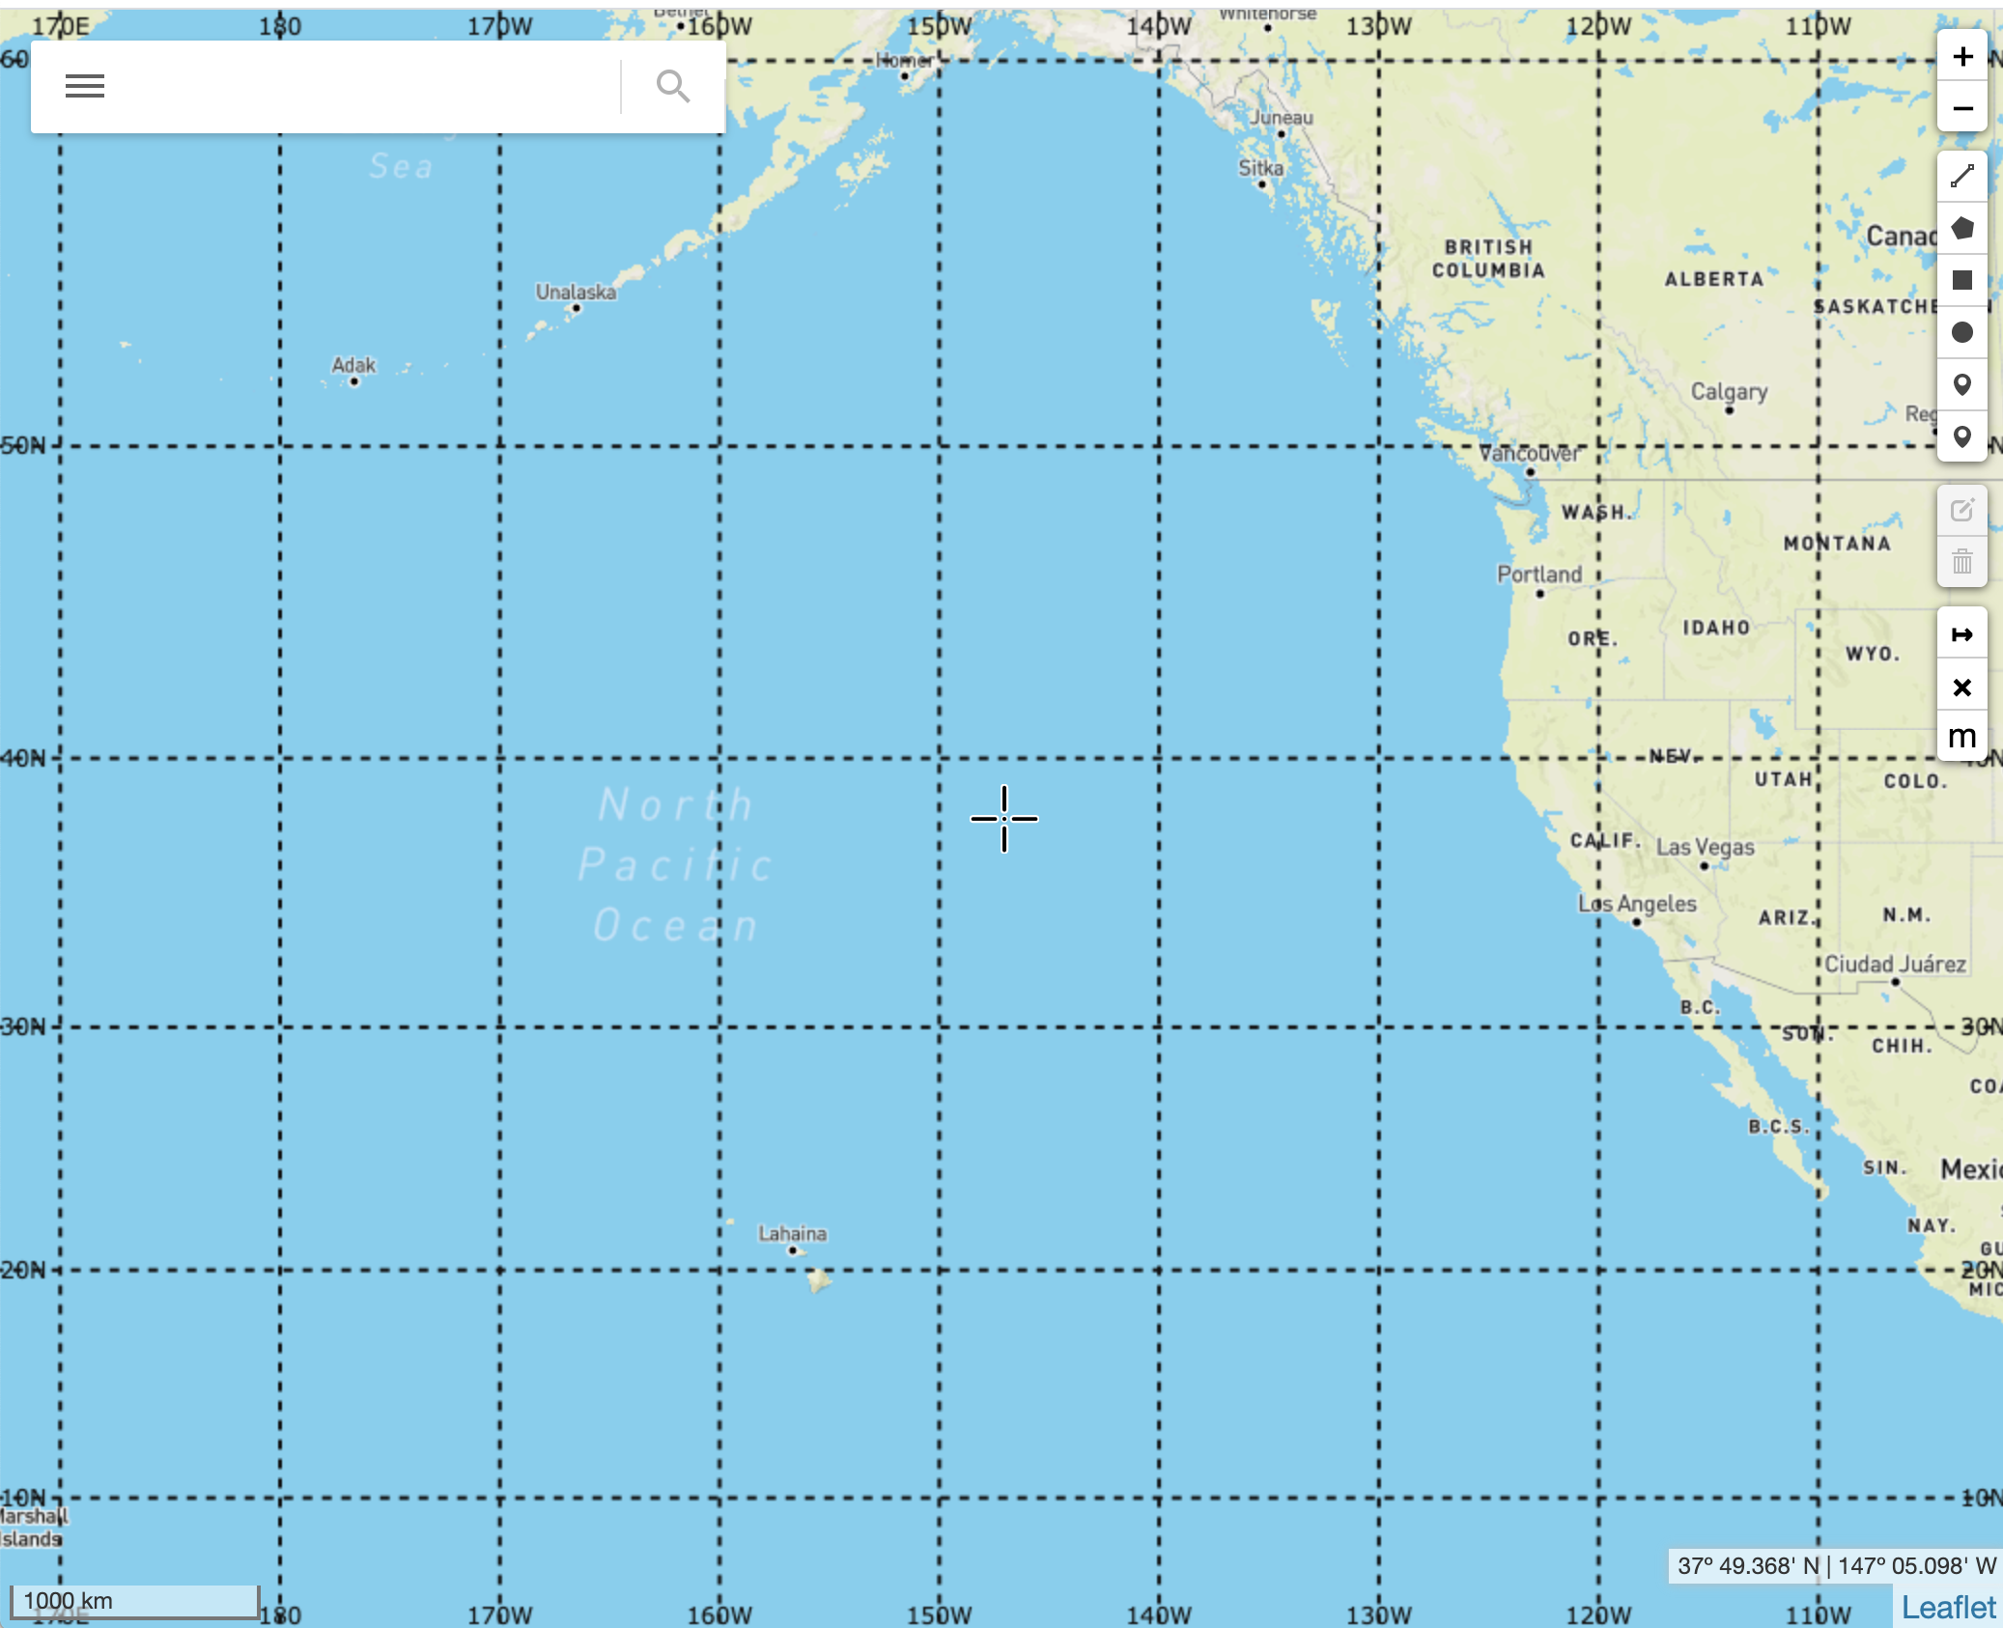2003x1628 pixels.
Task: Activate the arrow measure tool
Action: (x=1961, y=634)
